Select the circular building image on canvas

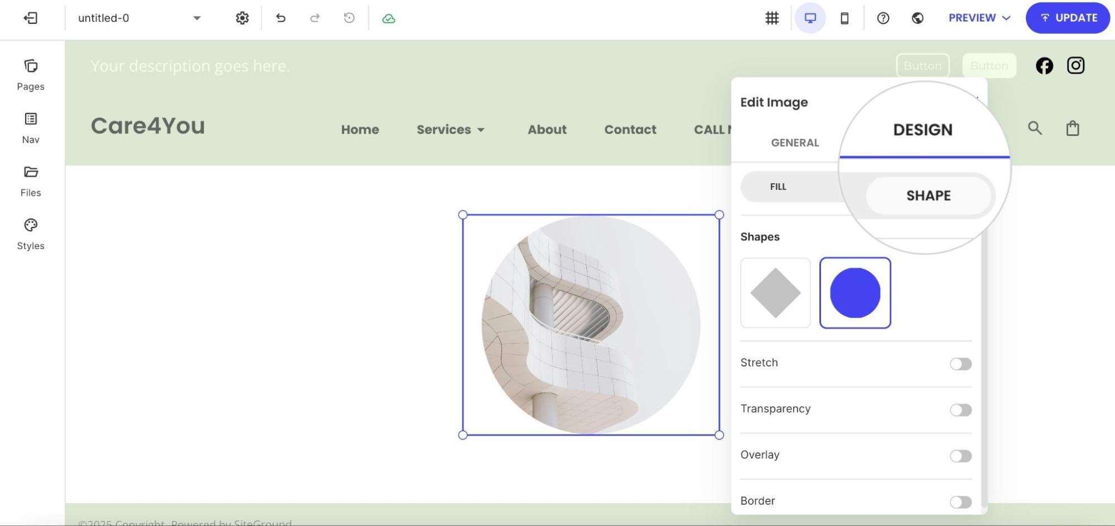pyautogui.click(x=591, y=325)
